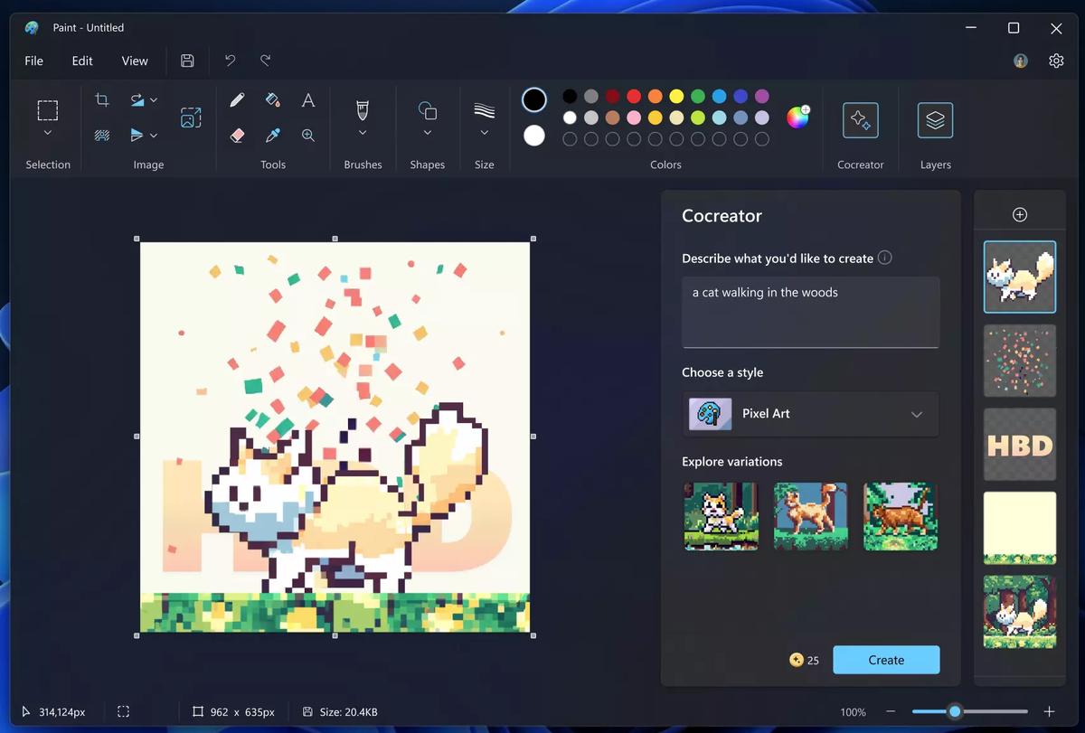Click the Rotate image icon
The image size is (1085, 733).
[x=137, y=99]
